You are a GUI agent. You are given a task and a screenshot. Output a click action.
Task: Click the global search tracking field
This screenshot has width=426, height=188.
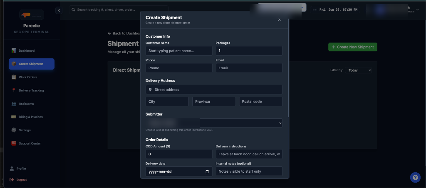tap(119, 10)
